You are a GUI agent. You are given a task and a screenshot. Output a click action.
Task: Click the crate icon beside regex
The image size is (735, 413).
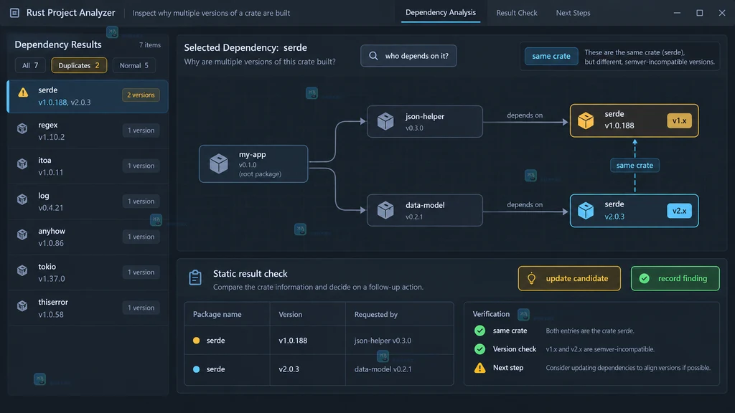tap(22, 128)
